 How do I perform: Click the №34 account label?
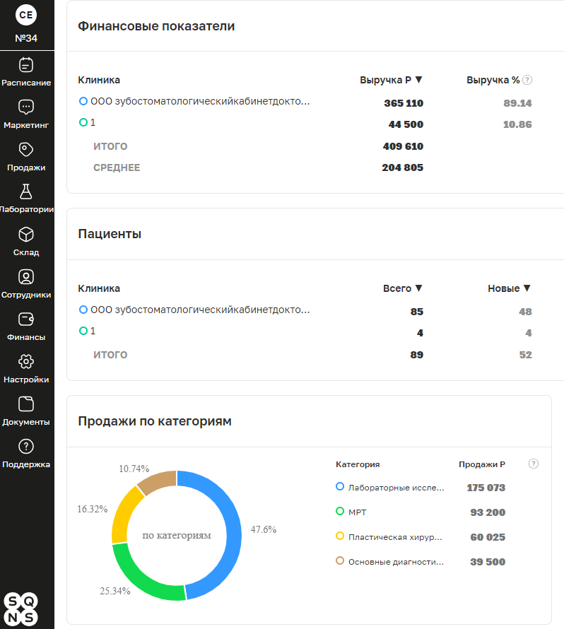(26, 38)
